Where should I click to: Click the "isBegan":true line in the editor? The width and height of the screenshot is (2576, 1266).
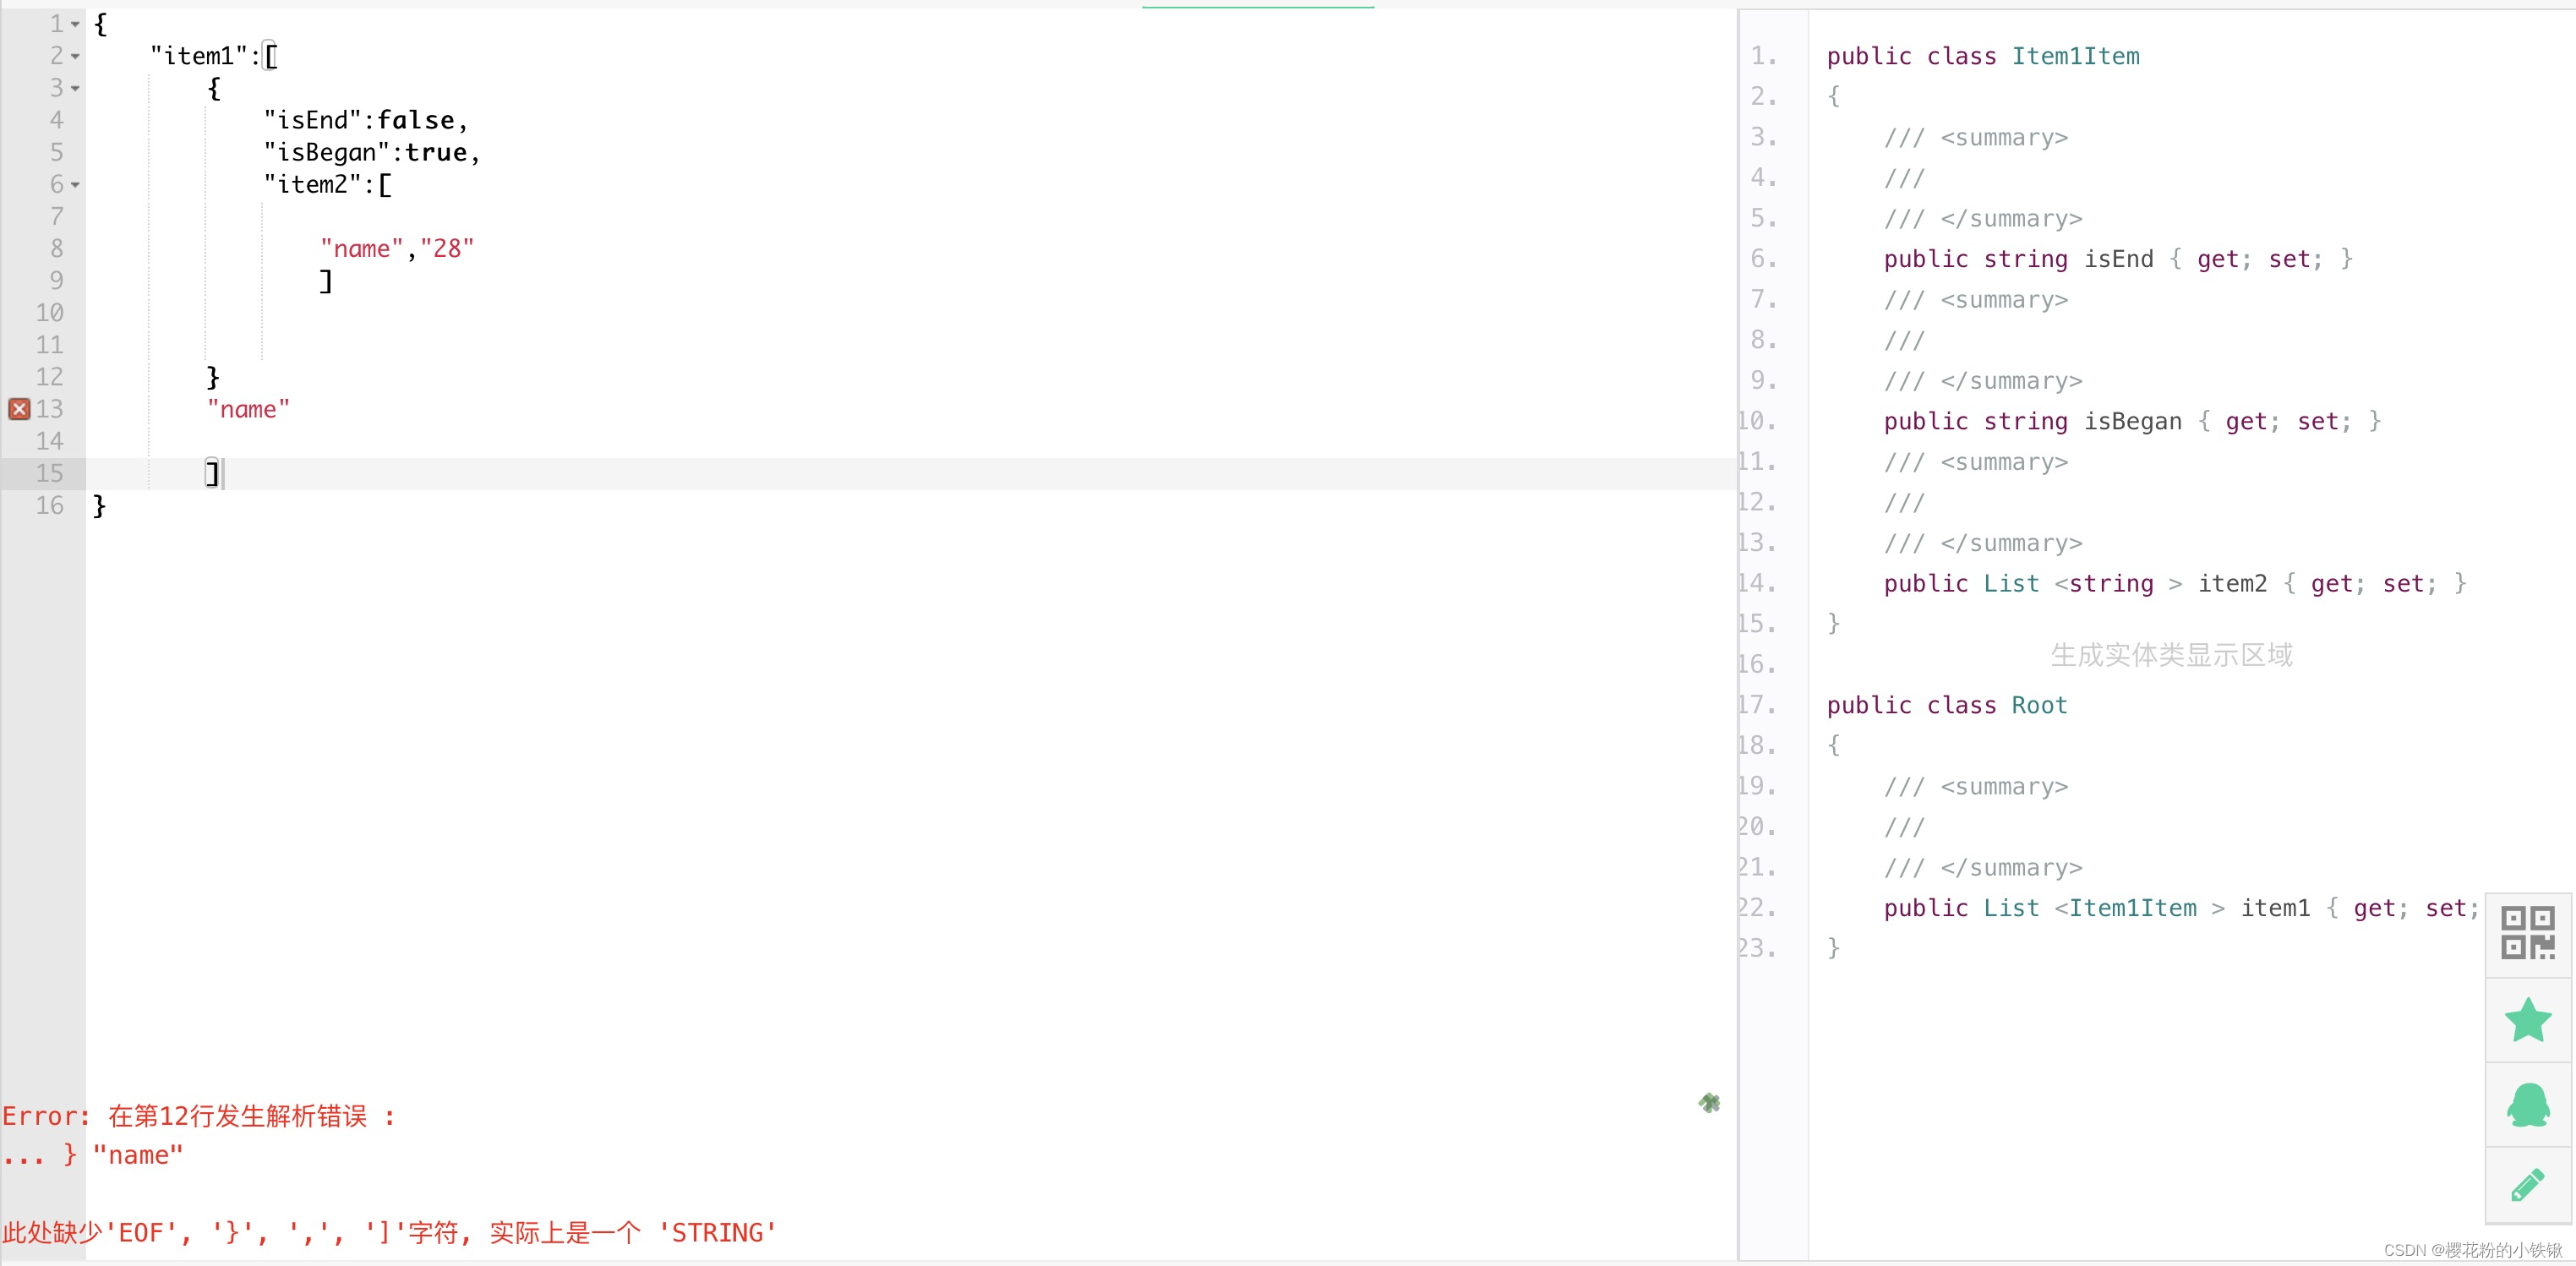click(372, 152)
